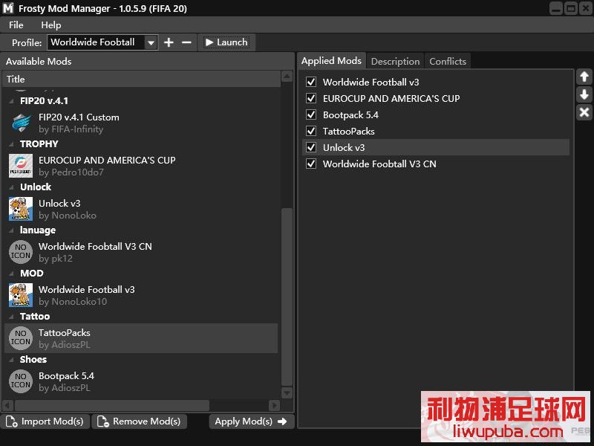This screenshot has height=446, width=594.
Task: Move selected applied mod up
Action: tap(584, 77)
